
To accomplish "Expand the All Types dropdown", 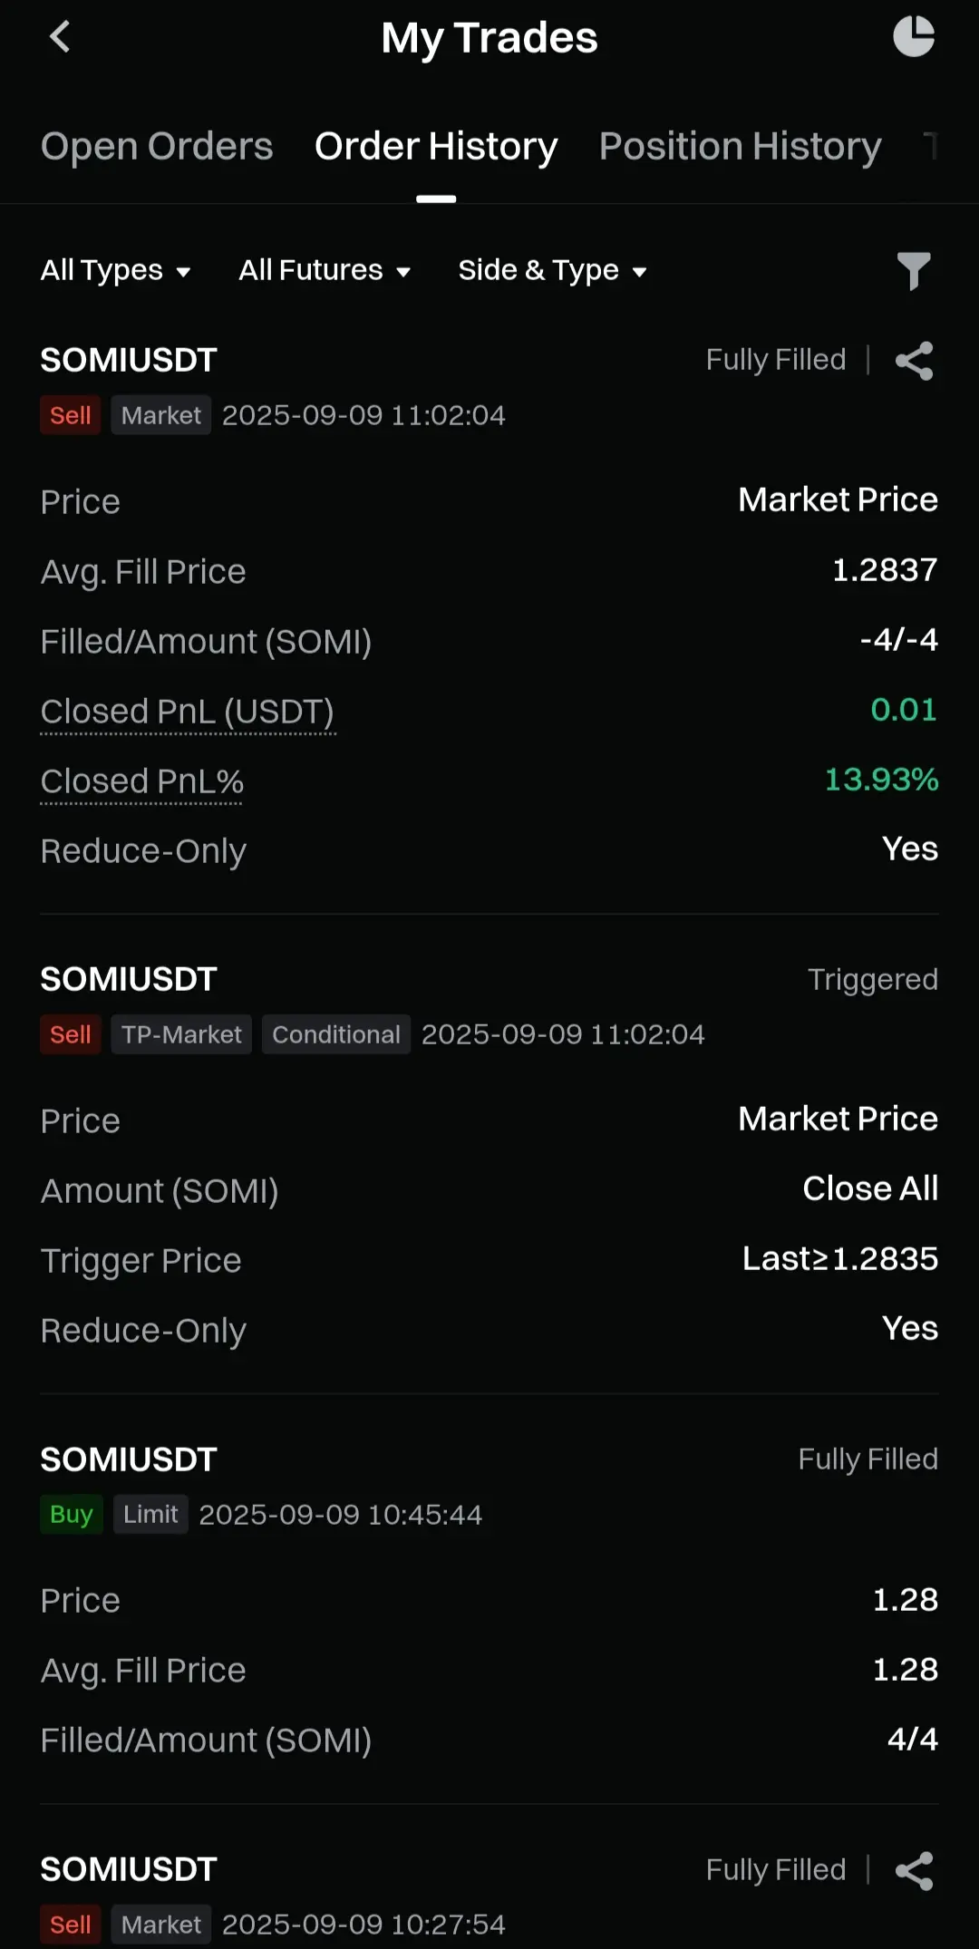I will [115, 270].
